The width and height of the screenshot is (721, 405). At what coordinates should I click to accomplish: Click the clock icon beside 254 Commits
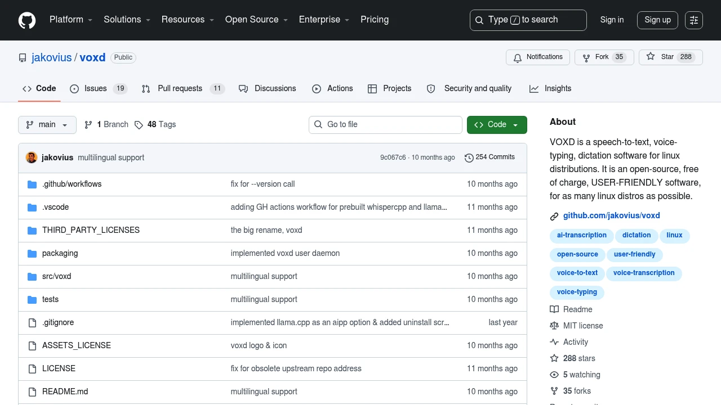[469, 157]
